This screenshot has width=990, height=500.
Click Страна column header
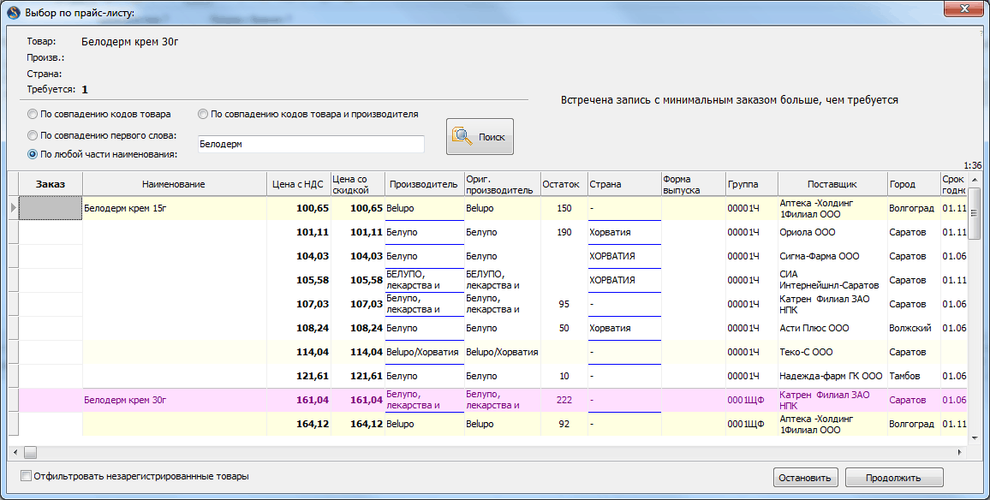click(624, 184)
